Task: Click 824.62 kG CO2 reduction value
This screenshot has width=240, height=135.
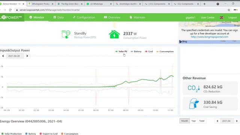Action: click(x=213, y=87)
